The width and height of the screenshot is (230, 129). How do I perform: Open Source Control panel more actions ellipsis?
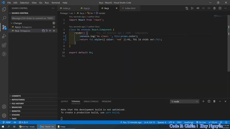[x=53, y=8]
